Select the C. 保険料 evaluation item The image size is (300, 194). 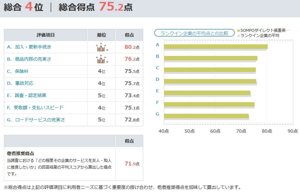click(x=18, y=71)
